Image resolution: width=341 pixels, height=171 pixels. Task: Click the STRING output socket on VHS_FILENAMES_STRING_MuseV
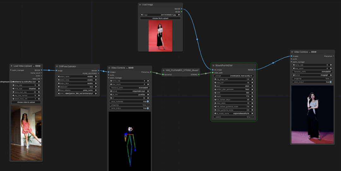[x=199, y=75]
